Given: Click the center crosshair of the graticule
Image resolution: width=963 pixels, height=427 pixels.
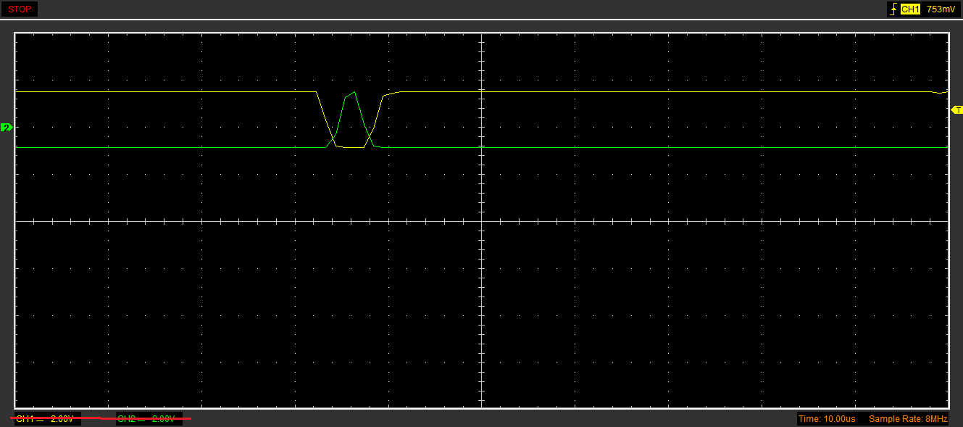Looking at the screenshot, I should (x=481, y=221).
